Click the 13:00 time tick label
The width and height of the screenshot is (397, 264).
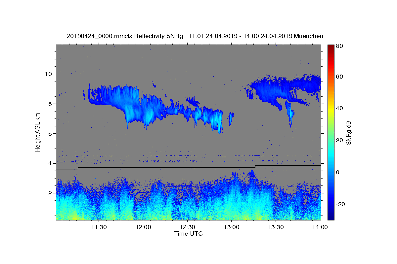click(232, 227)
